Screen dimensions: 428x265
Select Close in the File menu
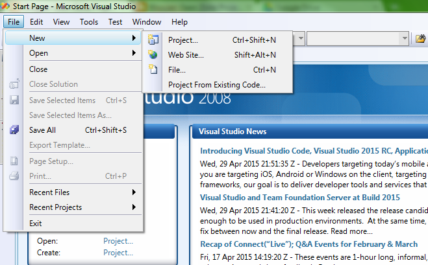coord(73,69)
